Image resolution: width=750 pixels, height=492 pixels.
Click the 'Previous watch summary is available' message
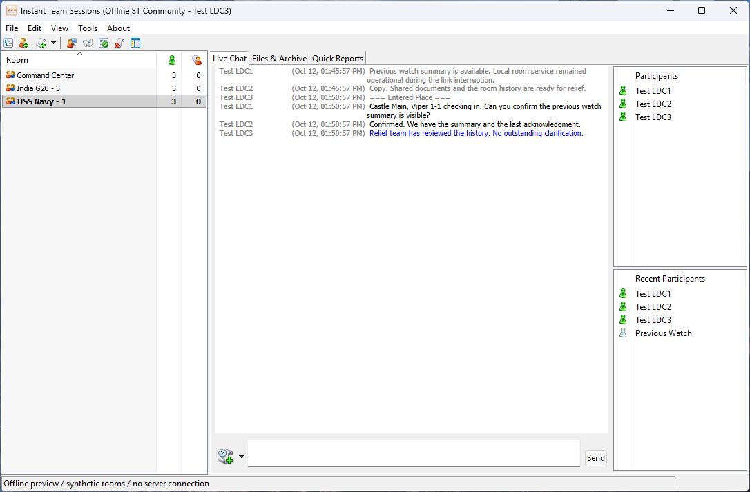click(x=477, y=75)
